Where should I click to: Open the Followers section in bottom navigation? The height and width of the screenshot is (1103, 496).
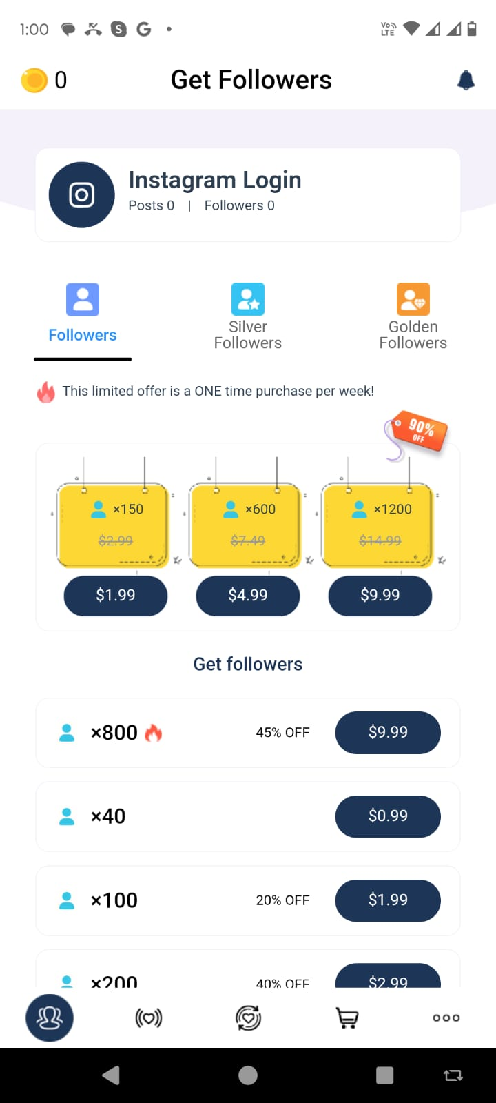(49, 1018)
